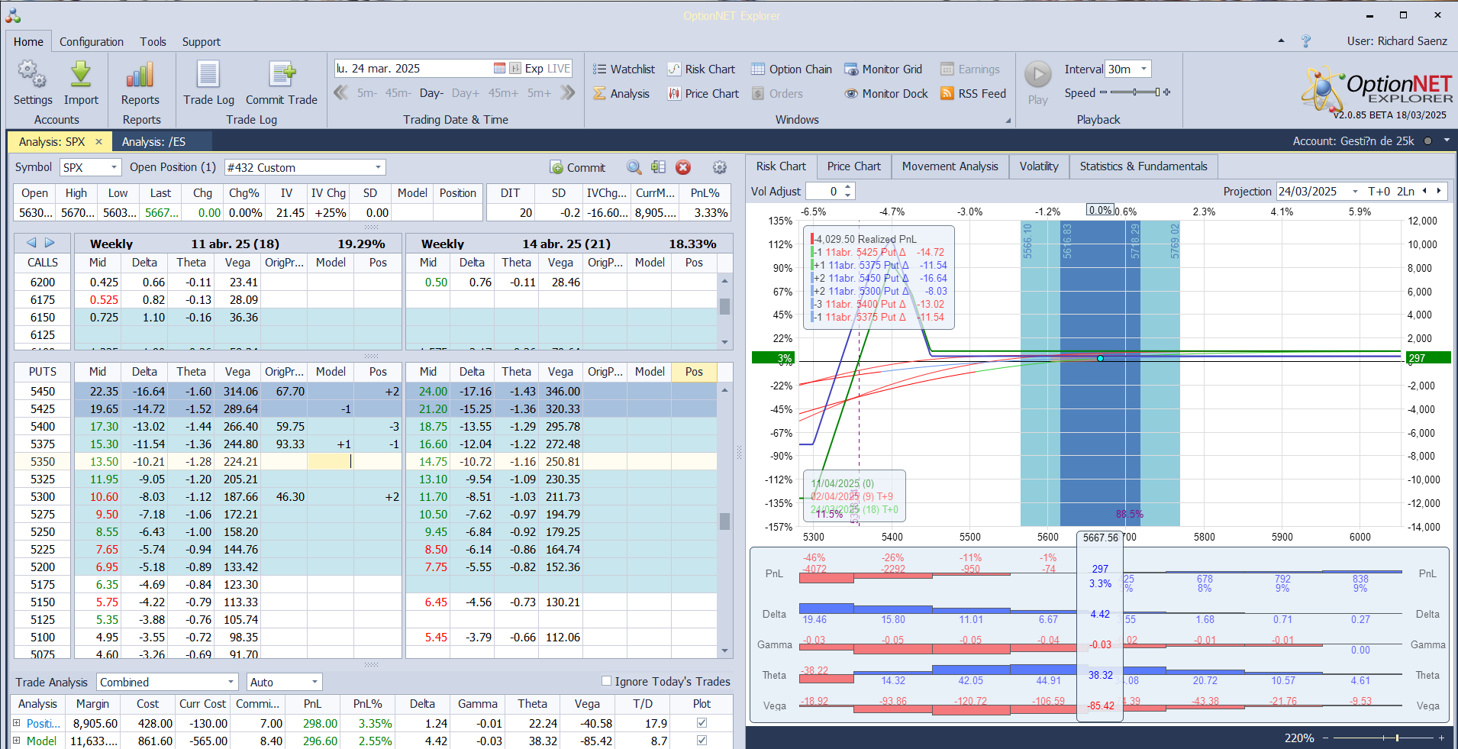Close the Analysis: SPX tab

pos(98,142)
